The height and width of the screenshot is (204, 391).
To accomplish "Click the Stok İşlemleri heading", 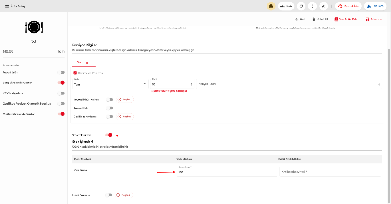I will 83,142.
